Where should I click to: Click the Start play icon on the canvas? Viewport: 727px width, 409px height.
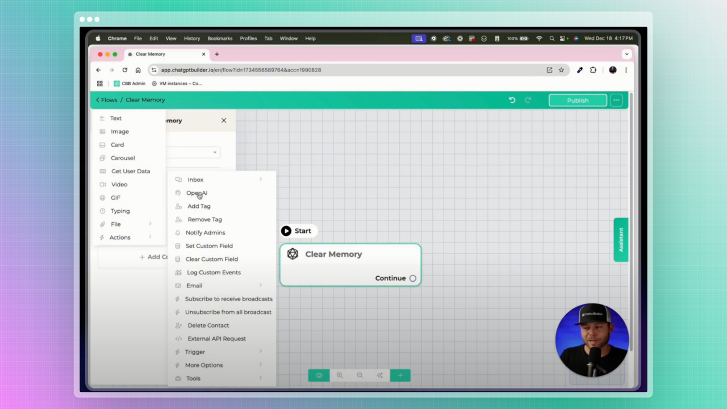[286, 231]
